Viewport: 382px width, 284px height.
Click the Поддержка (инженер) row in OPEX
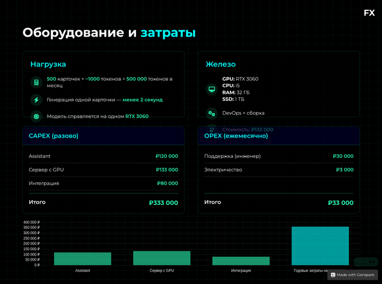(278, 156)
